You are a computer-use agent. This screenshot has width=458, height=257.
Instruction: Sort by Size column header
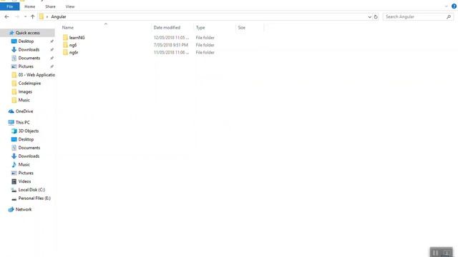[x=242, y=28]
